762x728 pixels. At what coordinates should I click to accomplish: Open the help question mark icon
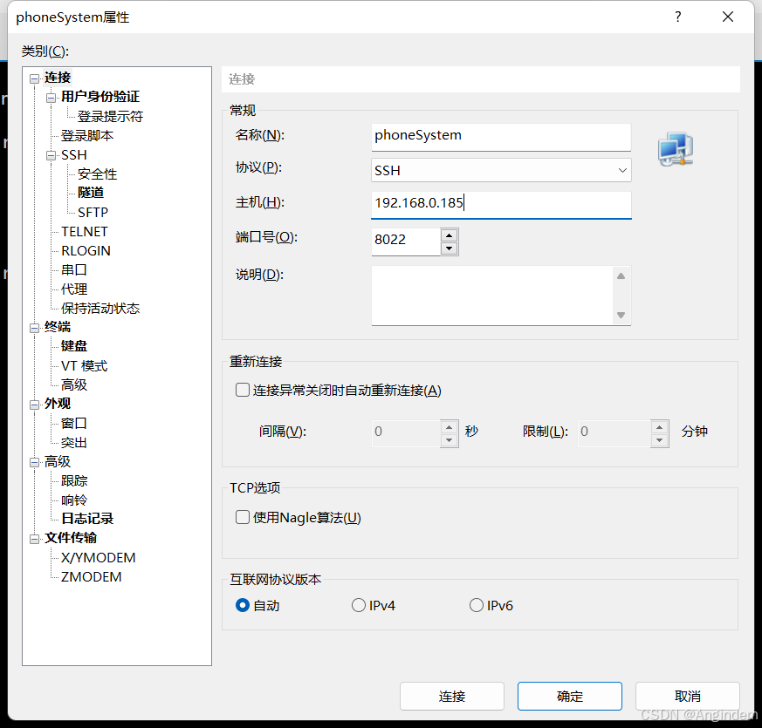click(x=678, y=17)
